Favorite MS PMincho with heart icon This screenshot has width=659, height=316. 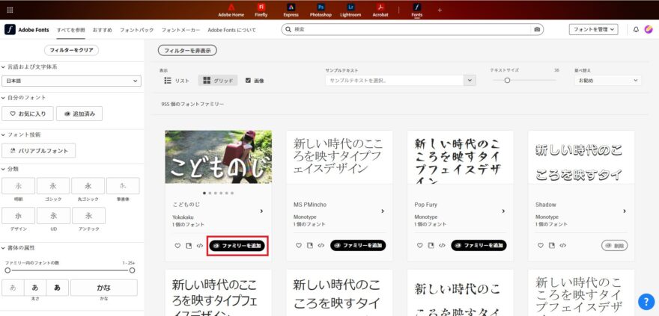[x=299, y=246]
